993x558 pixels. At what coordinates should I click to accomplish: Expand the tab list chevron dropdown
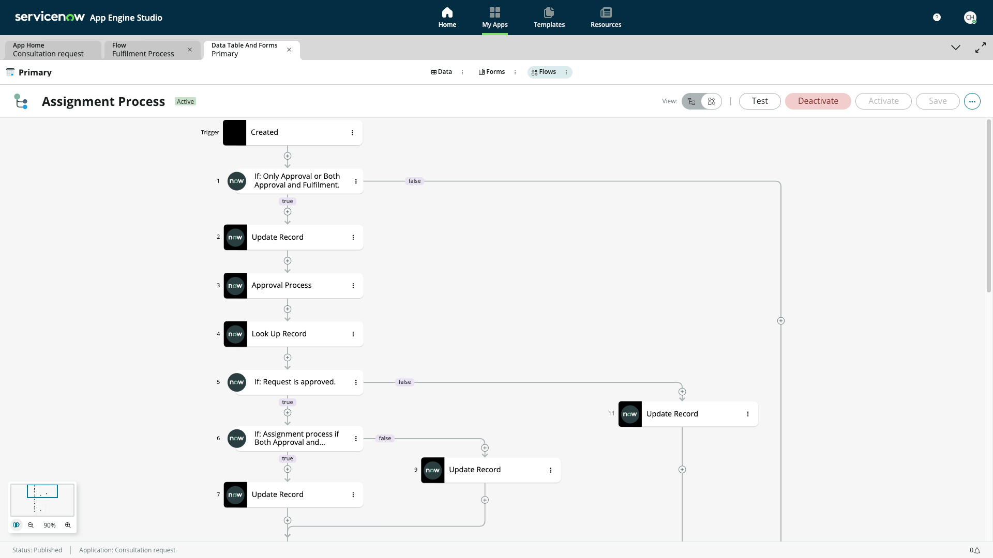[x=955, y=48]
